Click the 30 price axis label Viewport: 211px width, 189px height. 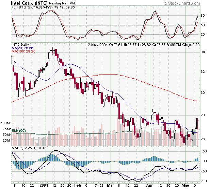pyautogui.click(x=202, y=92)
